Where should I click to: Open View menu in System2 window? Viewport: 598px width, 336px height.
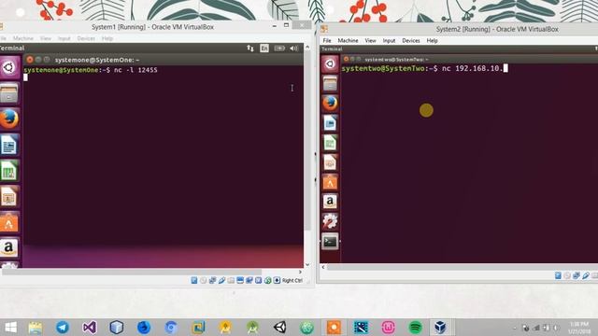point(370,40)
